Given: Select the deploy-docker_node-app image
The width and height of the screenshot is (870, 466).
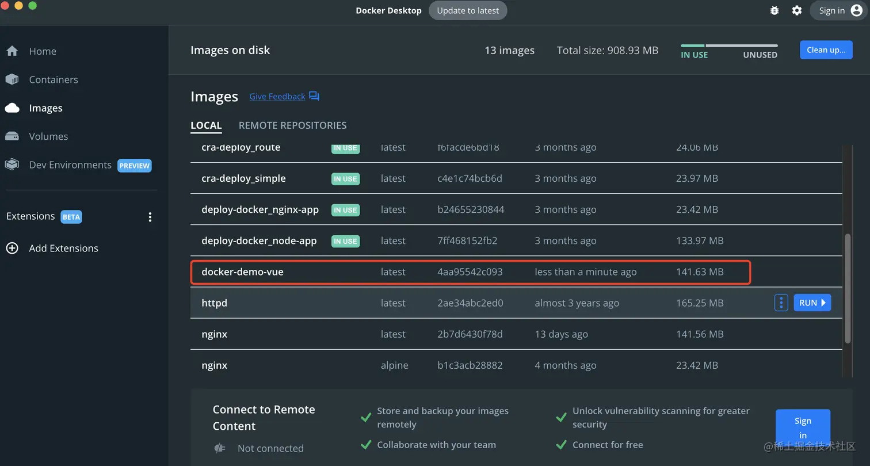Looking at the screenshot, I should (x=259, y=240).
